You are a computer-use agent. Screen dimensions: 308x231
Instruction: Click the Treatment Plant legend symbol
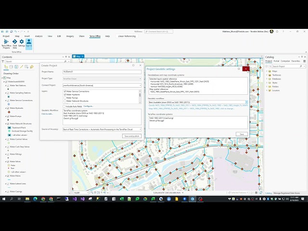(9, 128)
